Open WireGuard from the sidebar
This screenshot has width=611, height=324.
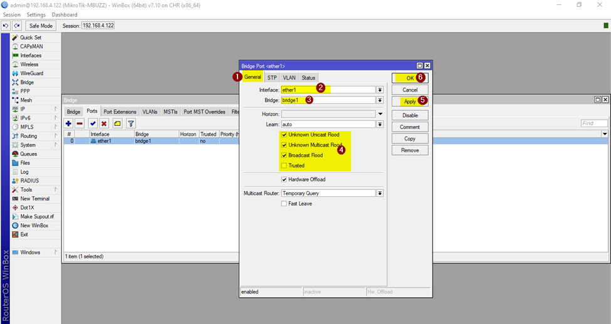pos(31,73)
